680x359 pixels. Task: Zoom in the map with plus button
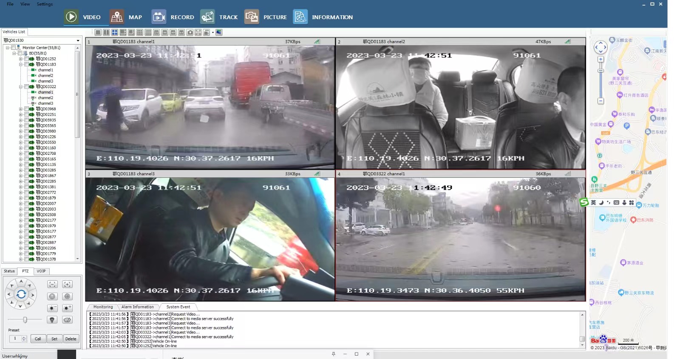(x=601, y=59)
